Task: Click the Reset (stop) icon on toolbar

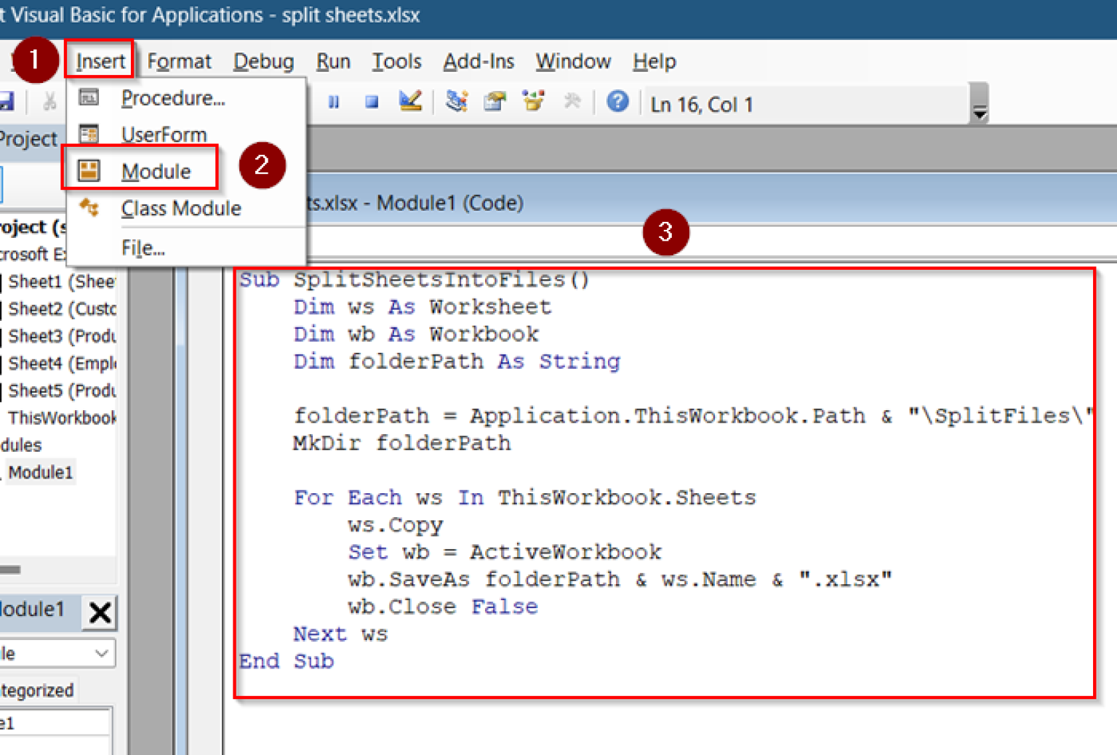Action: [x=371, y=103]
